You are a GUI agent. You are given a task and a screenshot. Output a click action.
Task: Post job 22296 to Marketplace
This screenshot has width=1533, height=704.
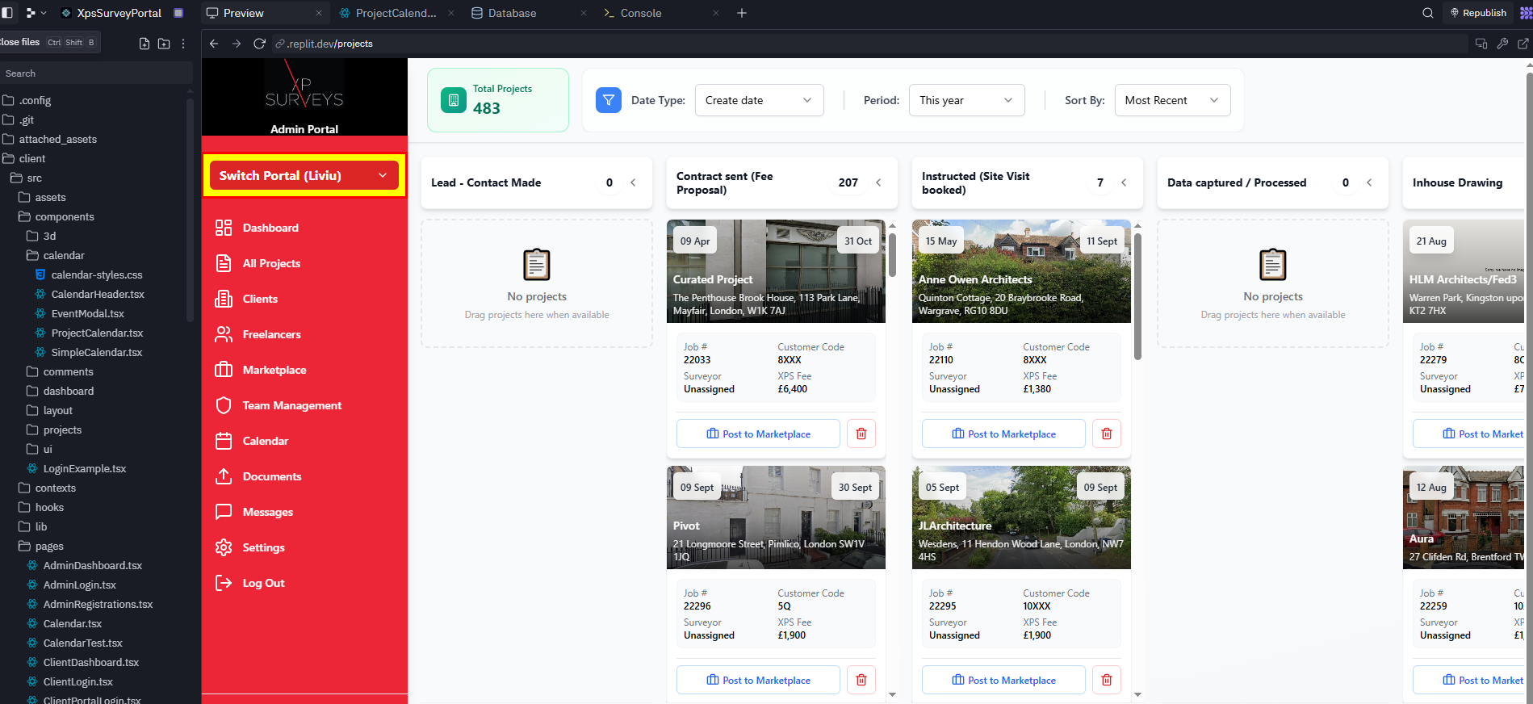[x=758, y=680]
